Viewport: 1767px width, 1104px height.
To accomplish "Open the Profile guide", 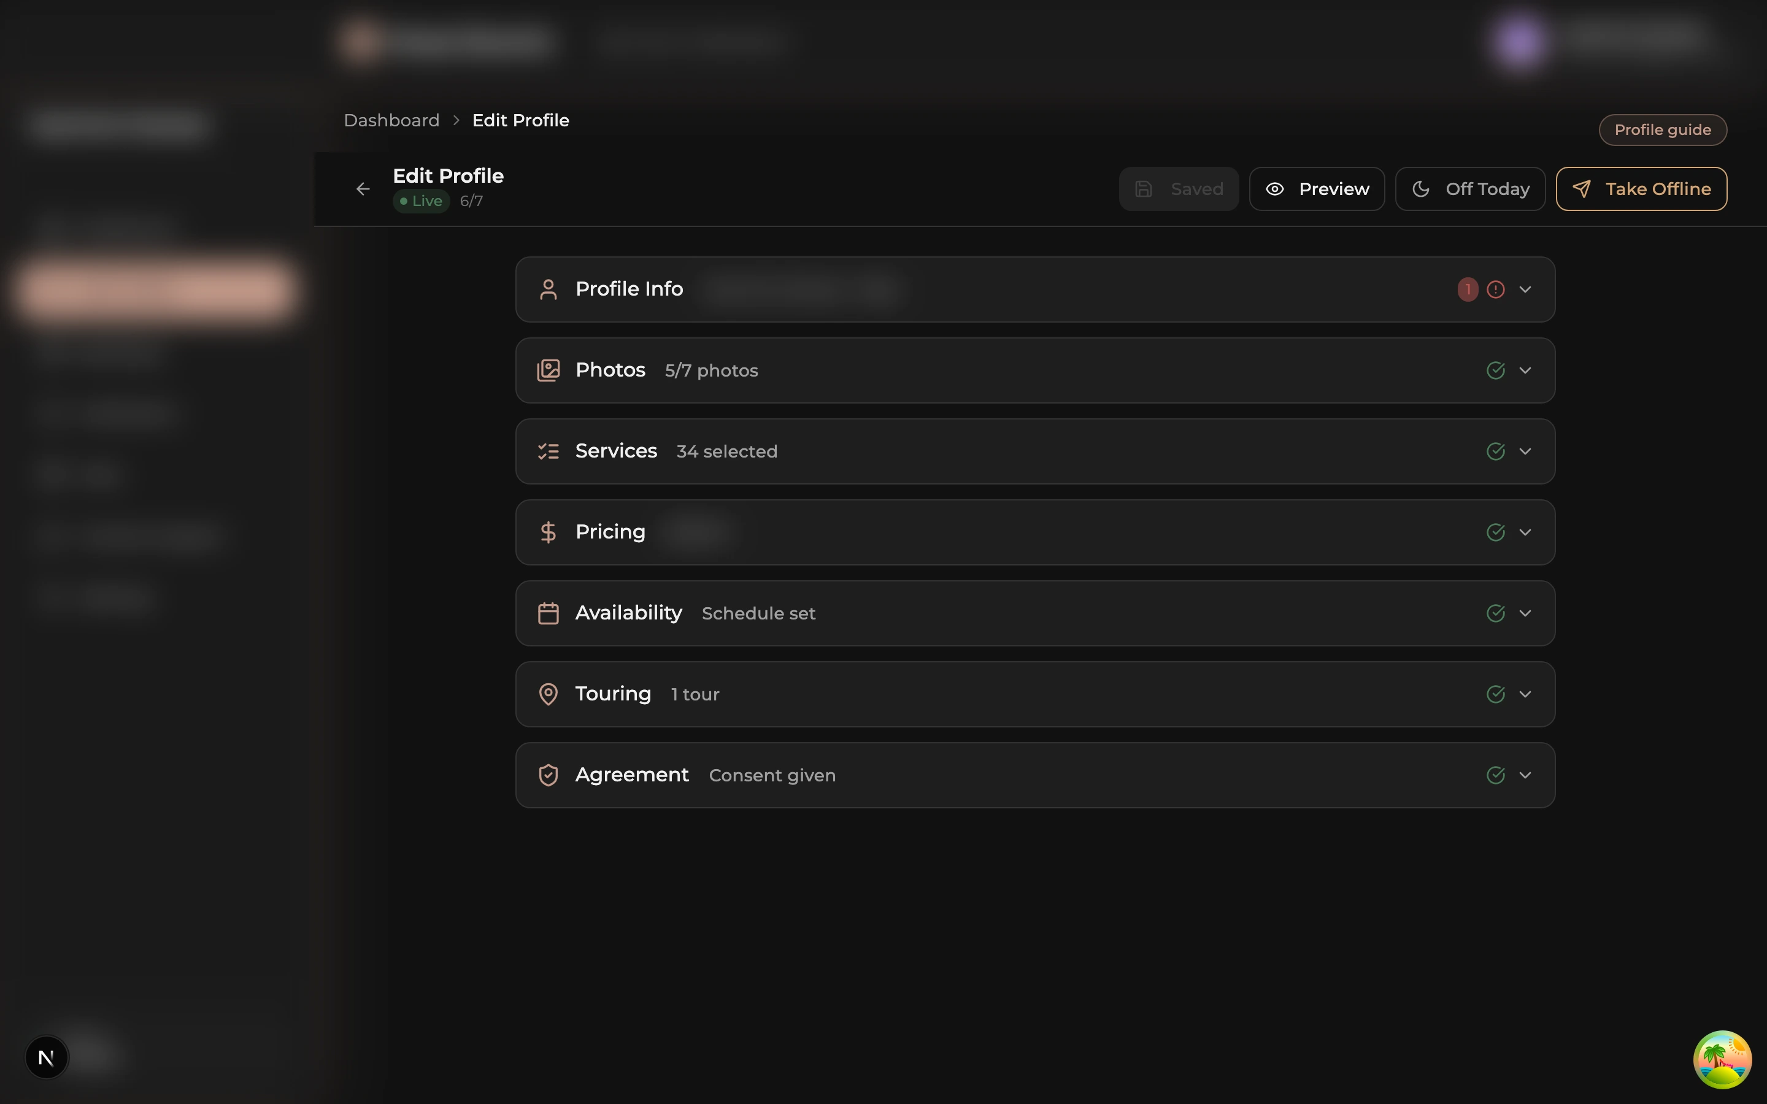I will pos(1662,129).
